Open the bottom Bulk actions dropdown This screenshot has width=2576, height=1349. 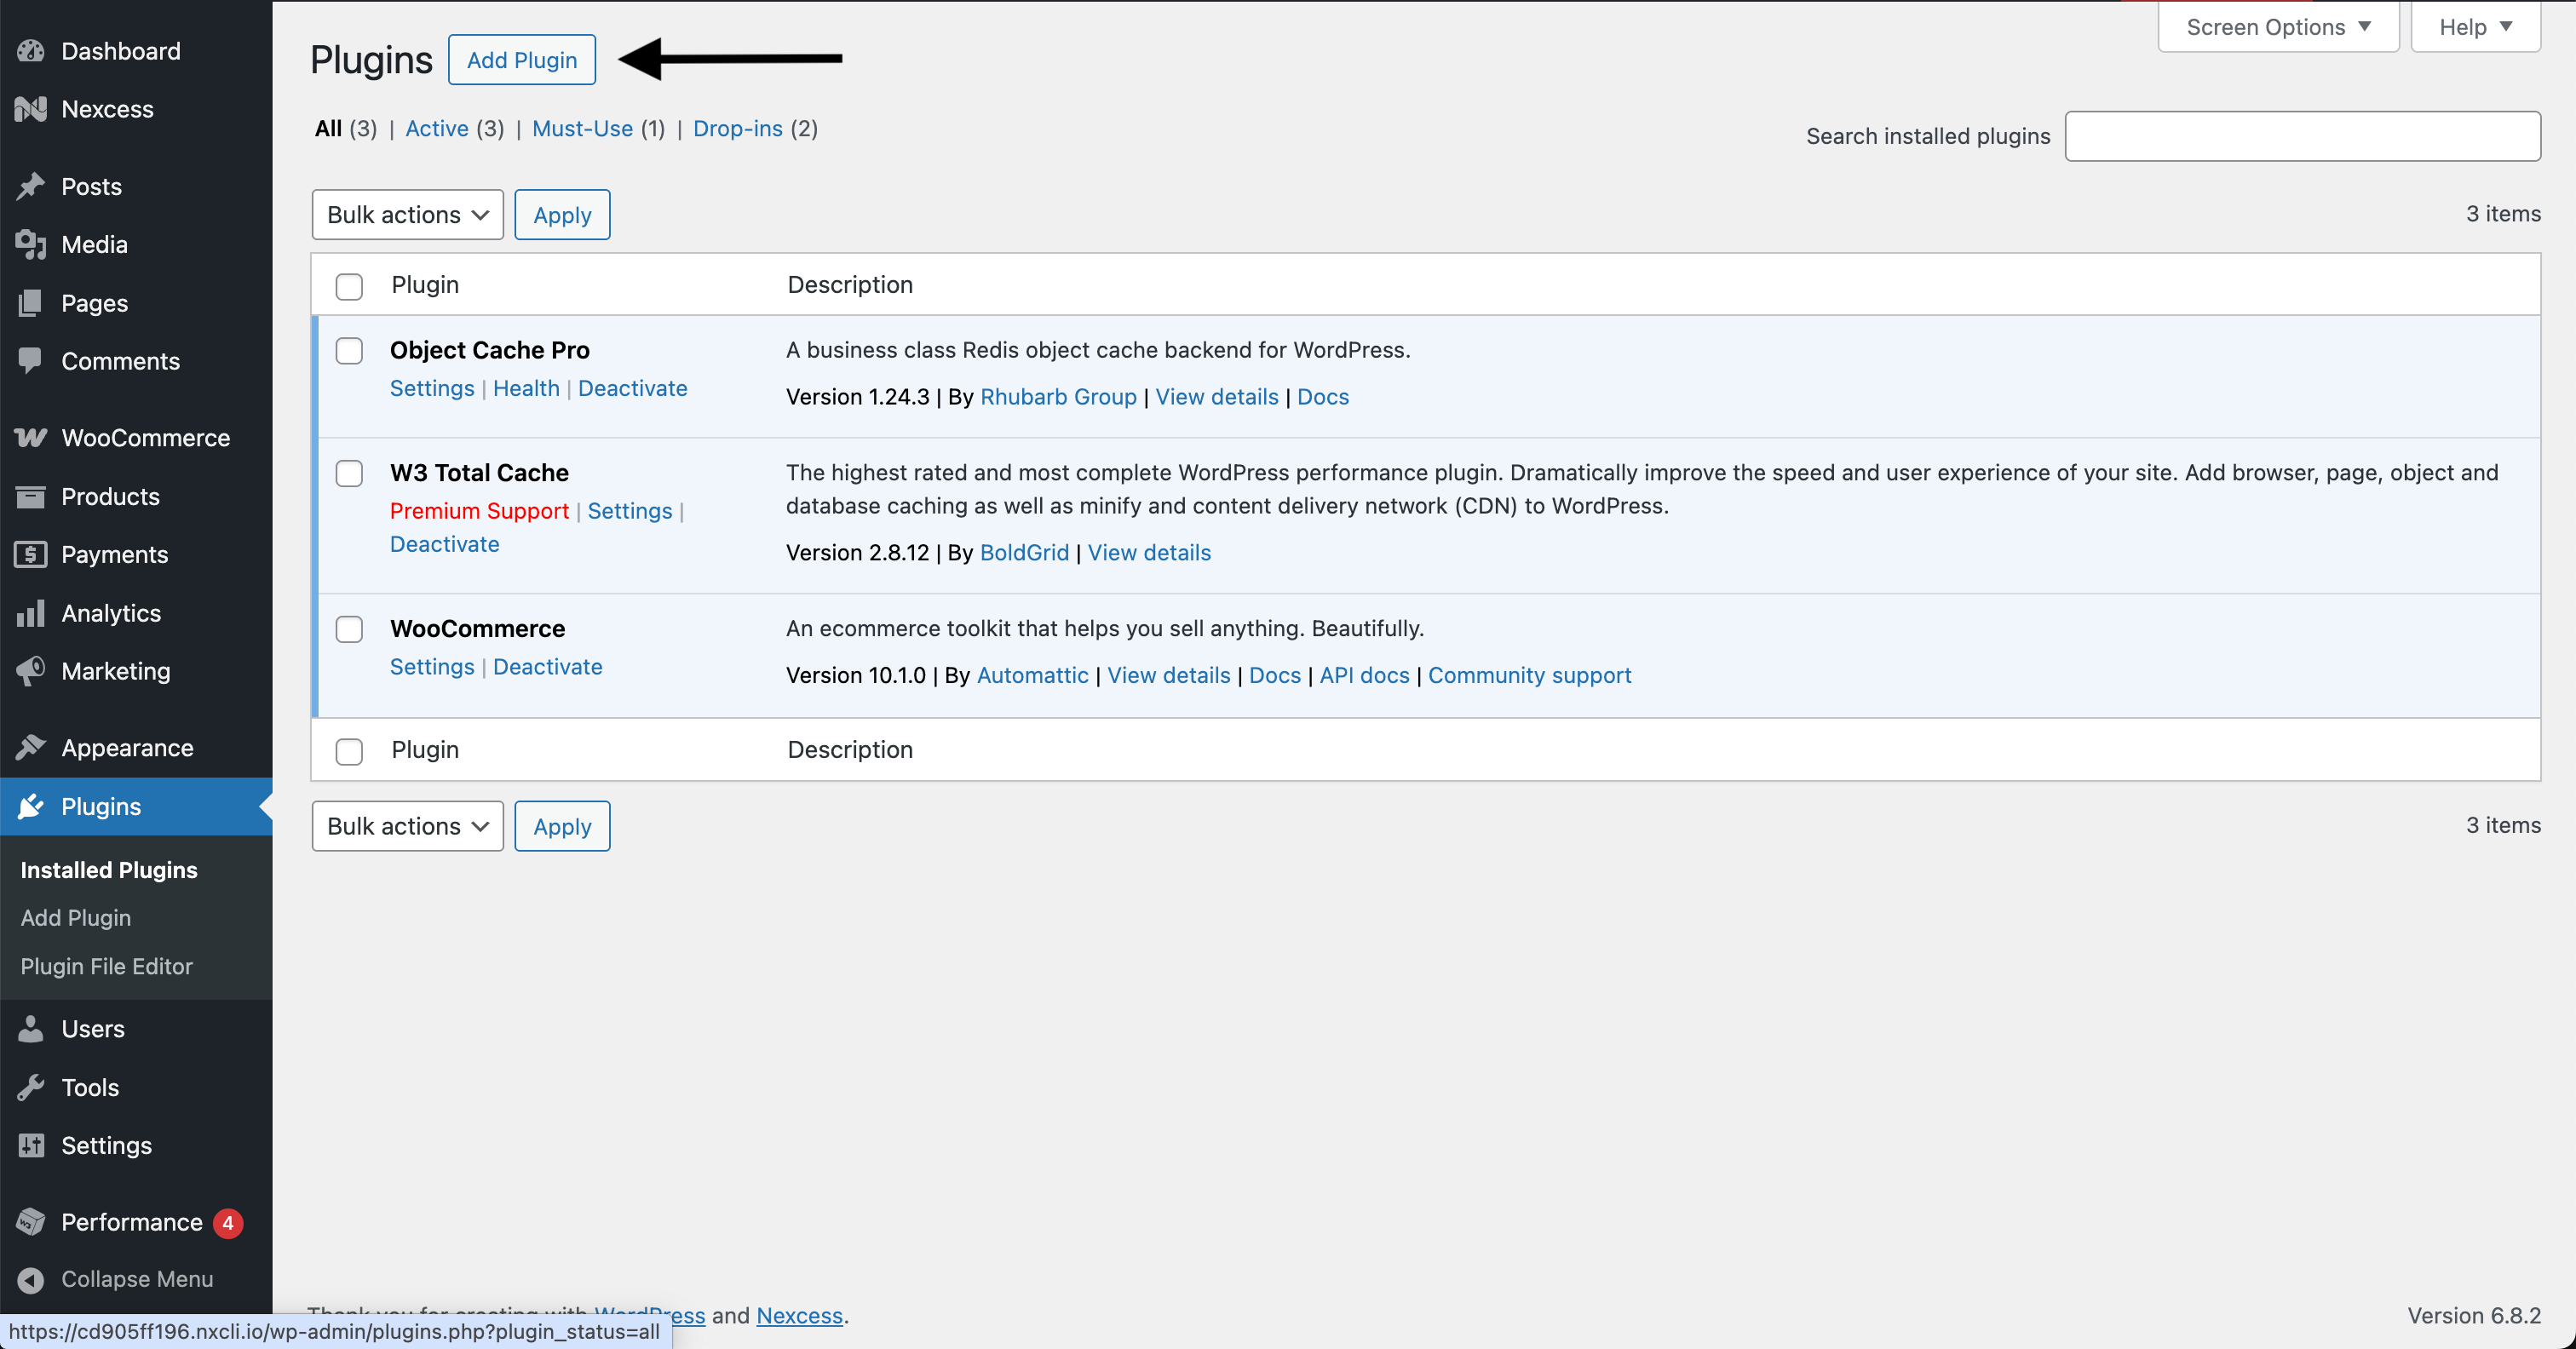pyautogui.click(x=407, y=826)
